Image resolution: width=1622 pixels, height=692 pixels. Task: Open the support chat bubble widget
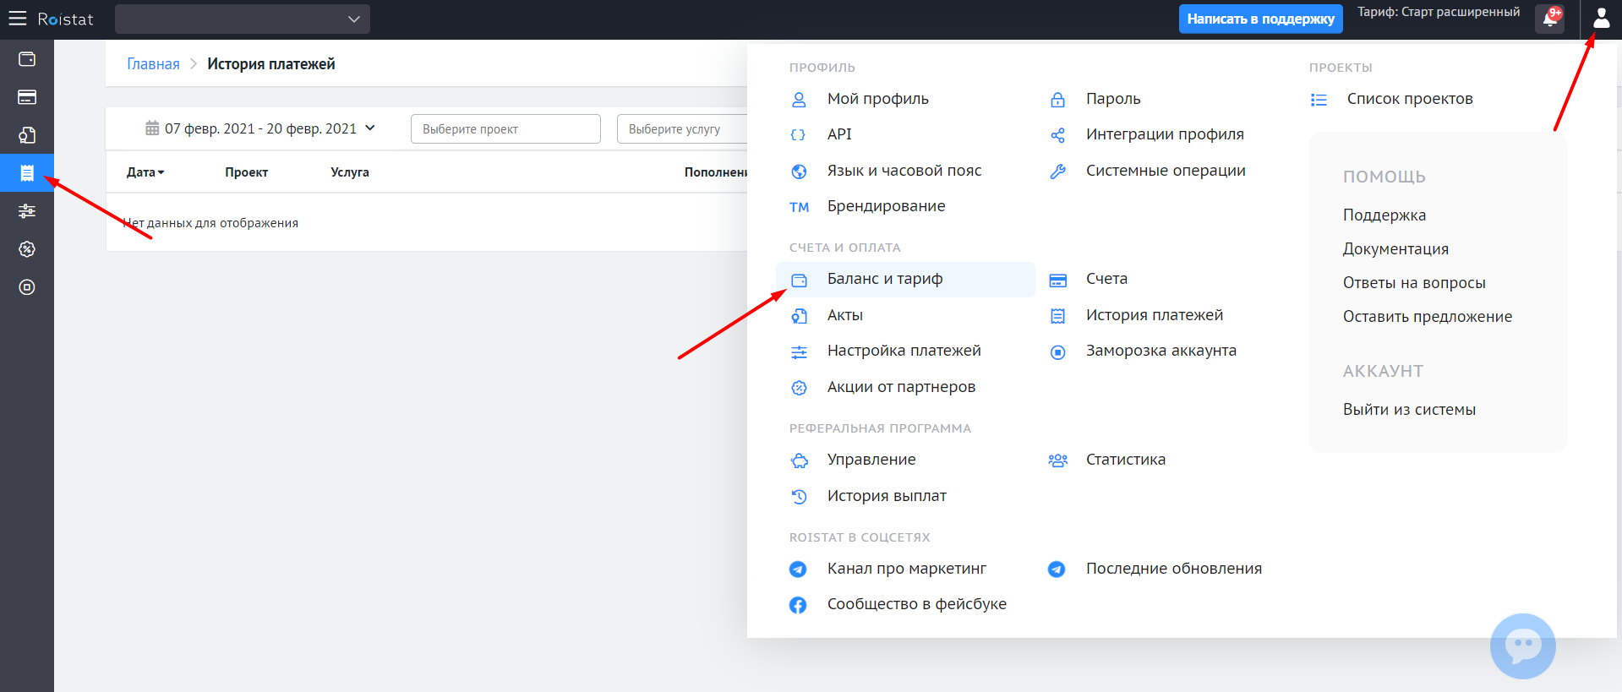[1522, 646]
